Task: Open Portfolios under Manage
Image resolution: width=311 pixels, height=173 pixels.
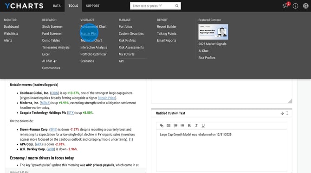Action: coord(125,26)
